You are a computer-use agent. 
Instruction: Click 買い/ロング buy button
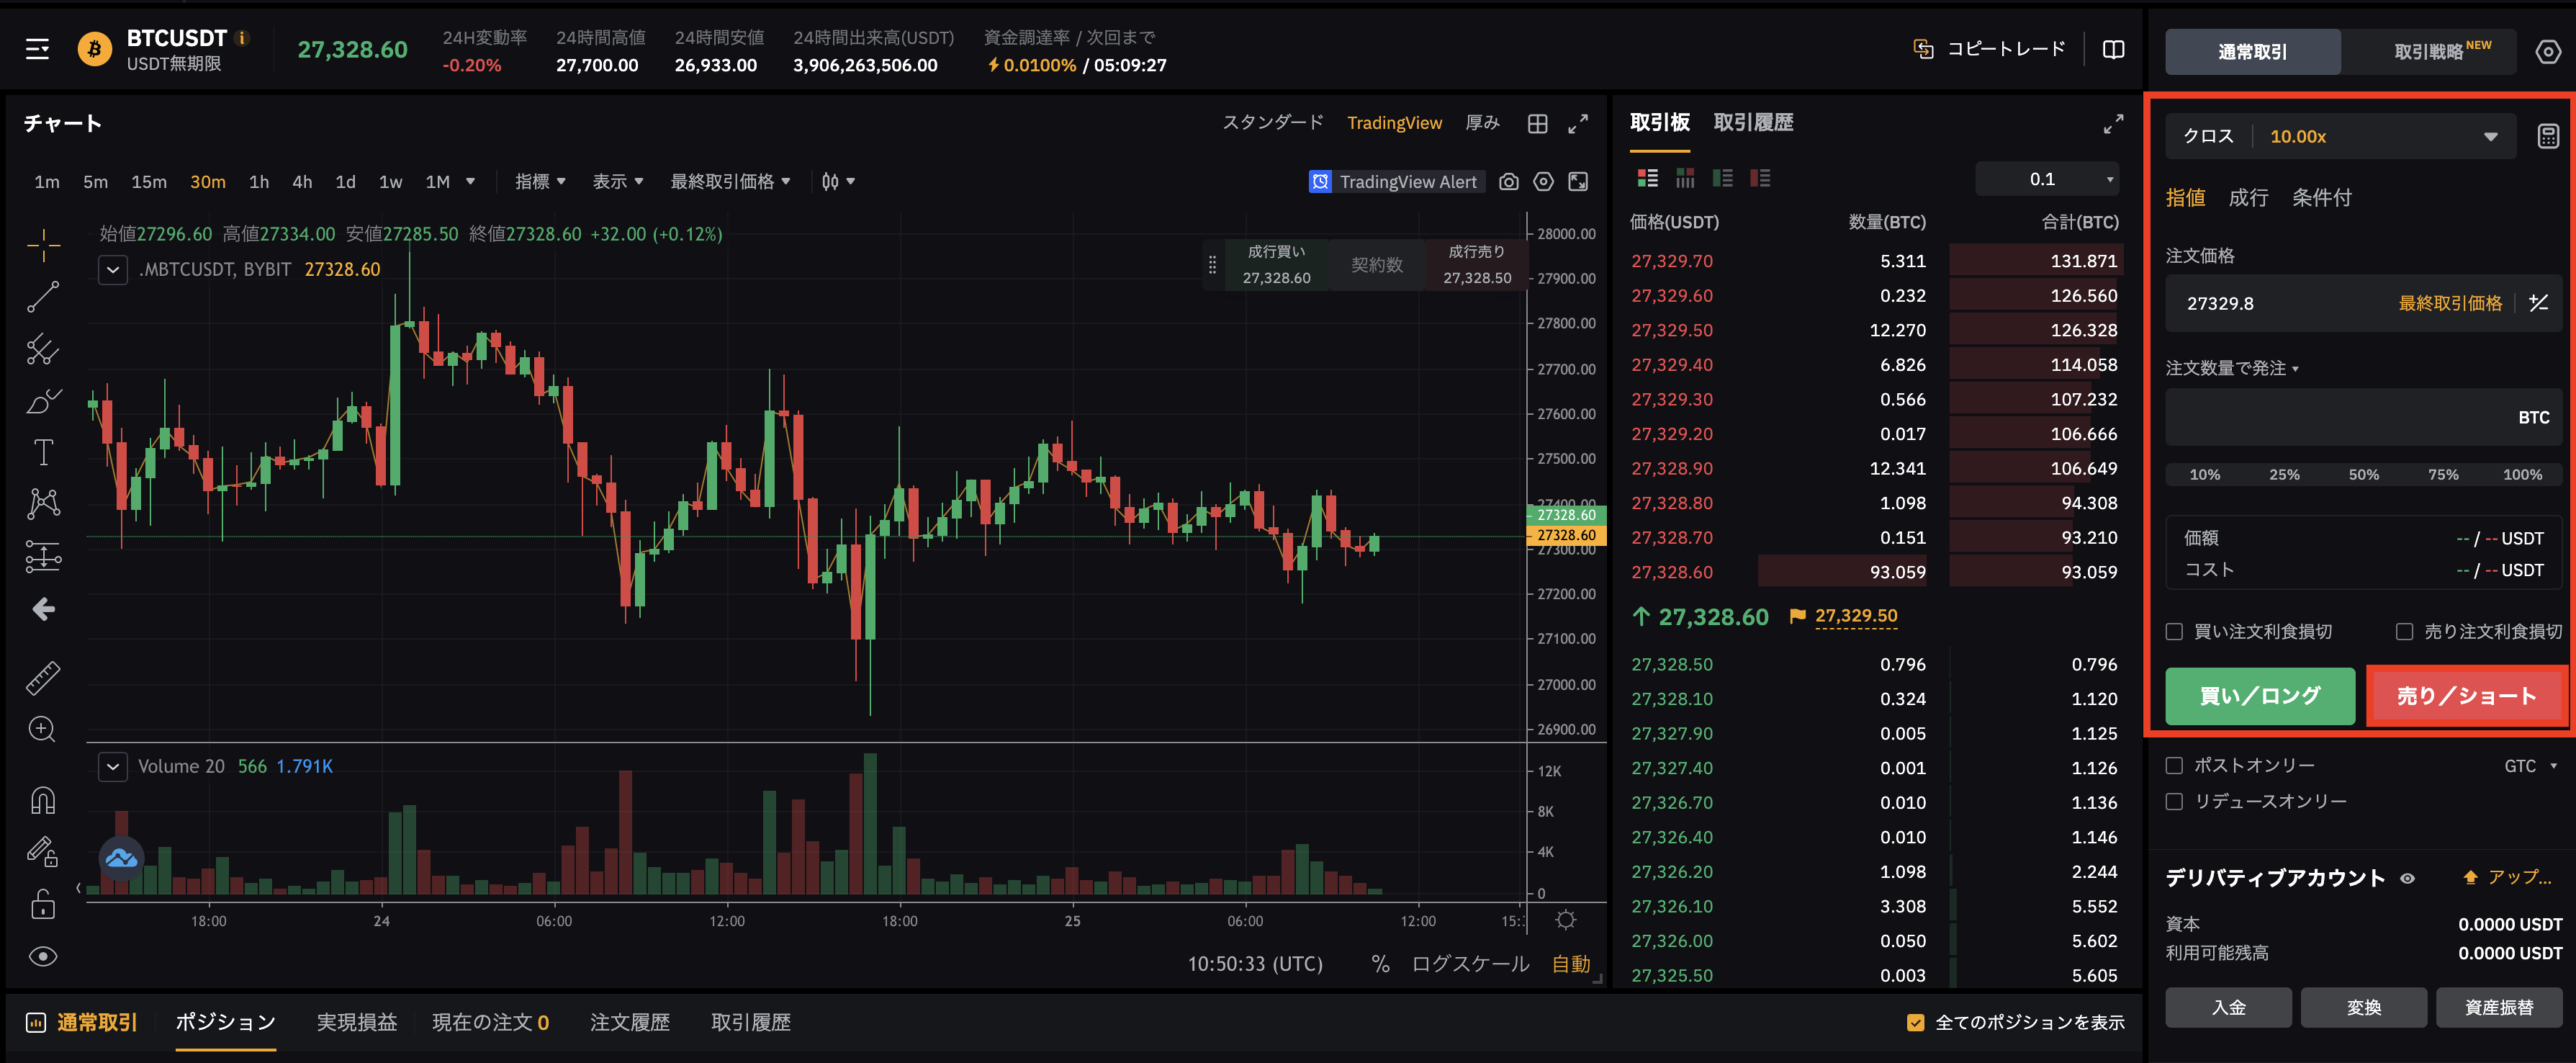[2260, 696]
